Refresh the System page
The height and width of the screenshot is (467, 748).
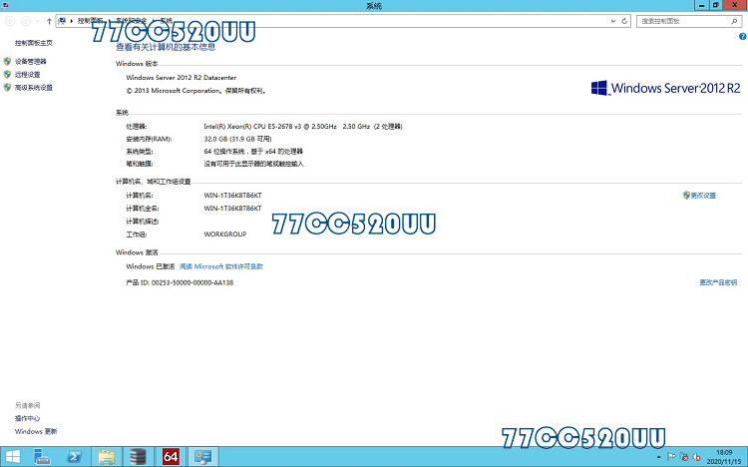click(624, 21)
